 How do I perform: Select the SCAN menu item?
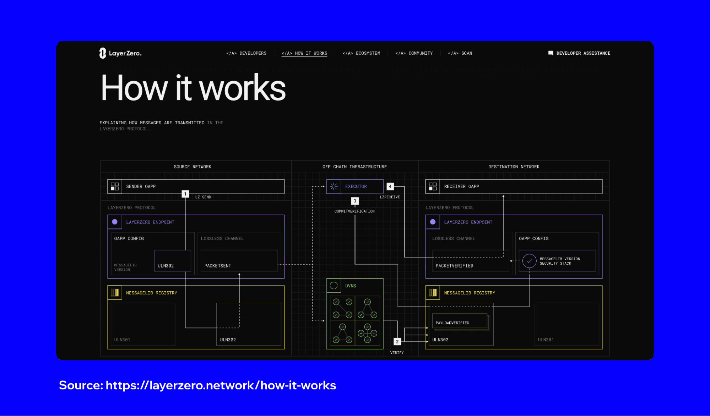click(460, 53)
